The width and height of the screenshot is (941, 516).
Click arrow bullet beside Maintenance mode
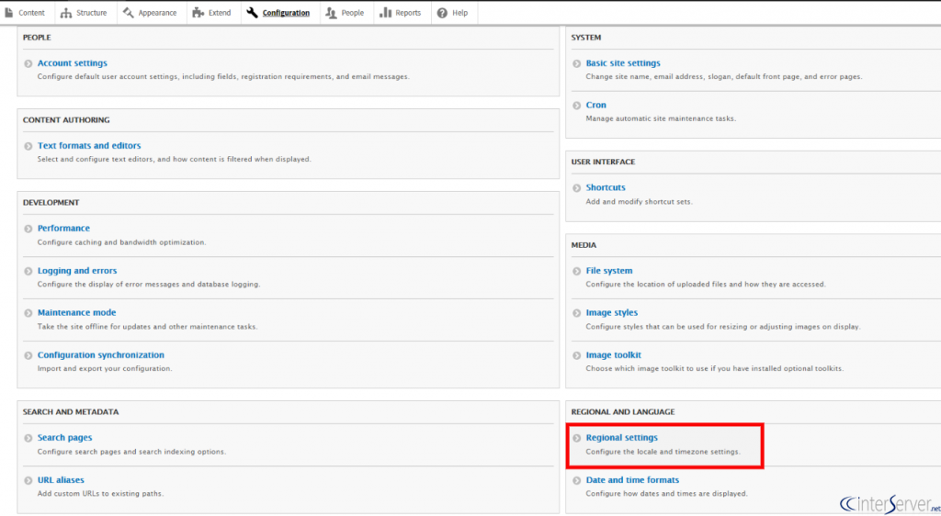(x=28, y=313)
